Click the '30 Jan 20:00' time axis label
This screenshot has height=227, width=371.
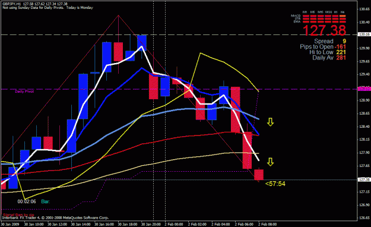[151, 224]
